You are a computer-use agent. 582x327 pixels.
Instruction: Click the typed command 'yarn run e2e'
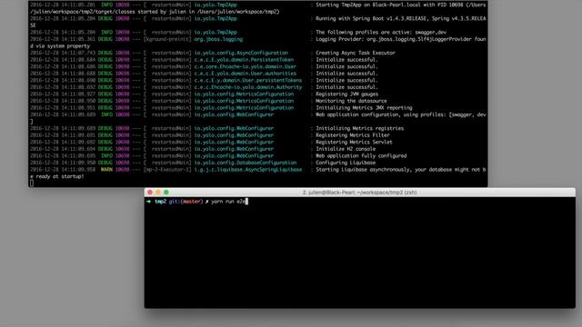228,202
